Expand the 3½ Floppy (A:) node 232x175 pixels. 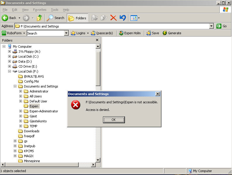point(9,52)
